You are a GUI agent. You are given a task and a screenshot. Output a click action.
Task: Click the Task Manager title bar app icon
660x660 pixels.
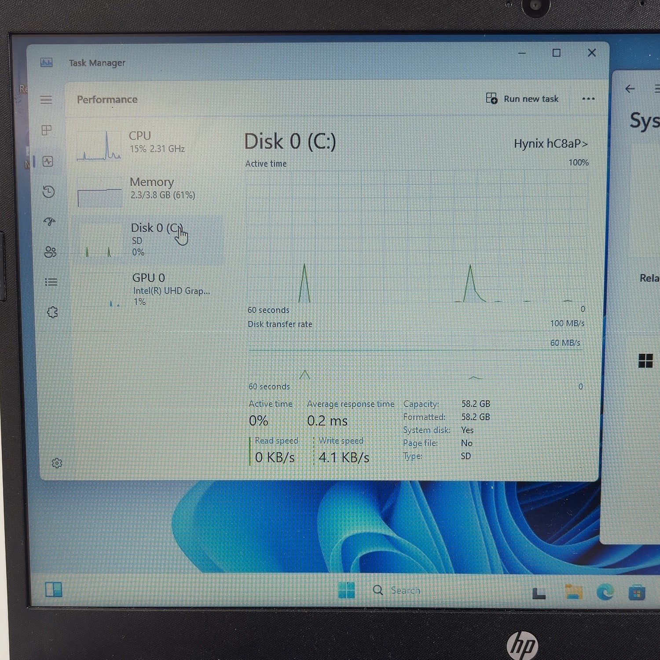tap(46, 62)
